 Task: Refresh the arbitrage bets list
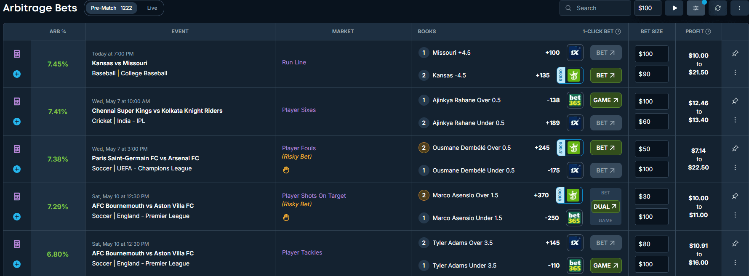[x=718, y=8]
